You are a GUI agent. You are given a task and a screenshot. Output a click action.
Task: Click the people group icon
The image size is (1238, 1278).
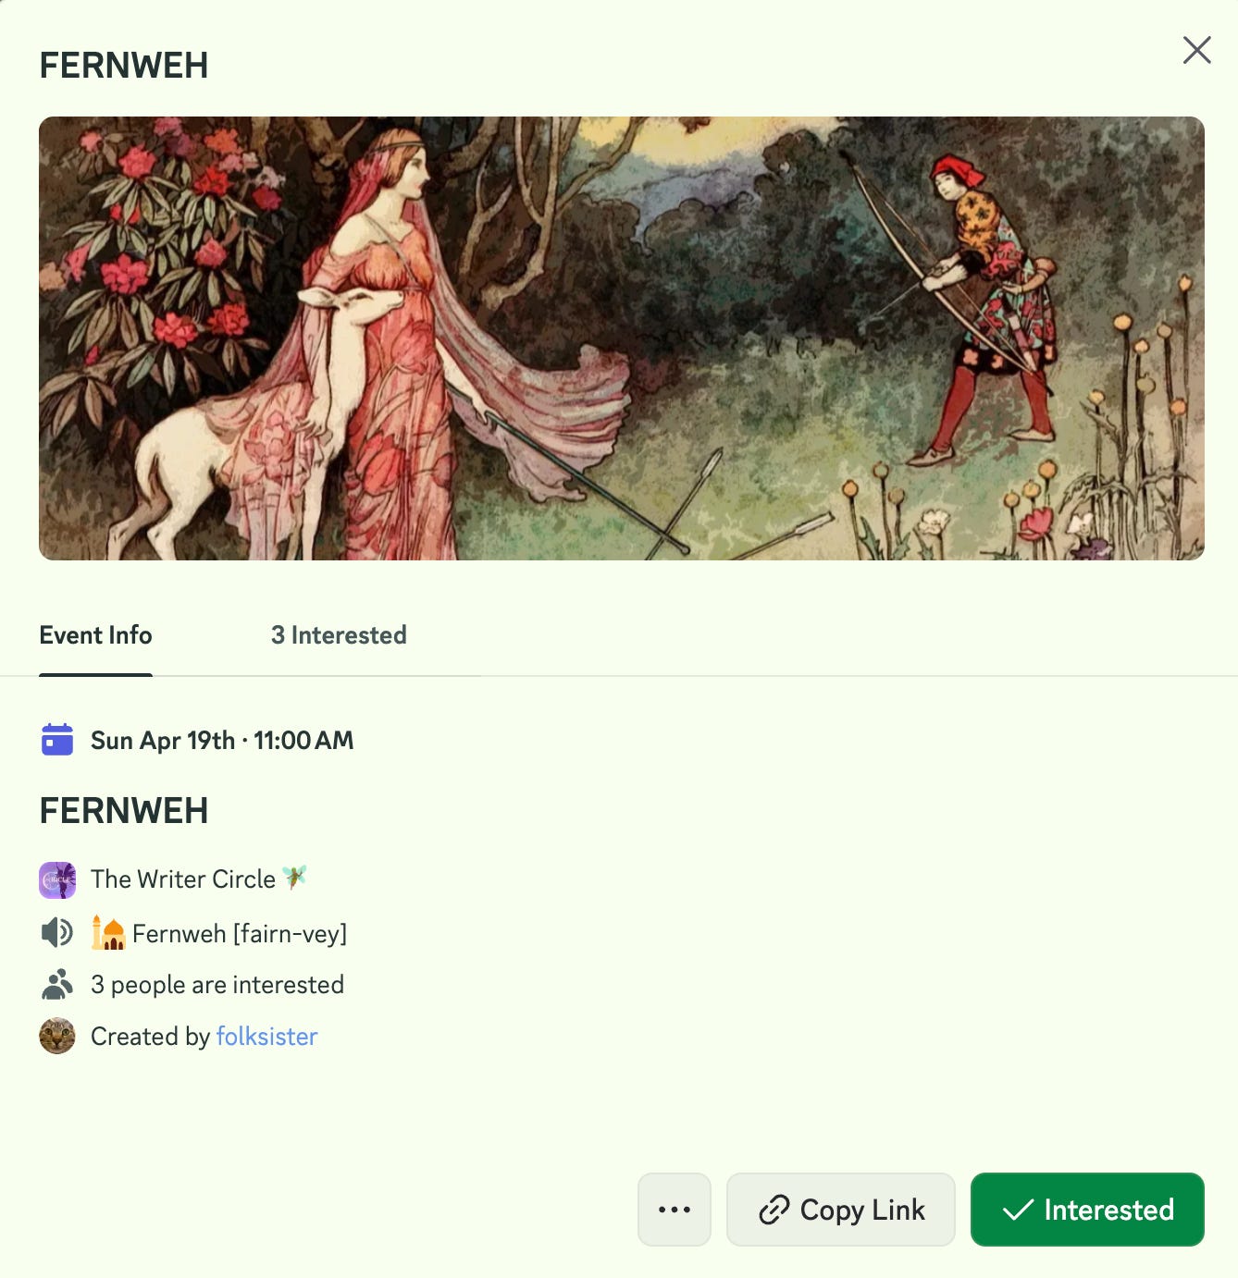tap(57, 984)
